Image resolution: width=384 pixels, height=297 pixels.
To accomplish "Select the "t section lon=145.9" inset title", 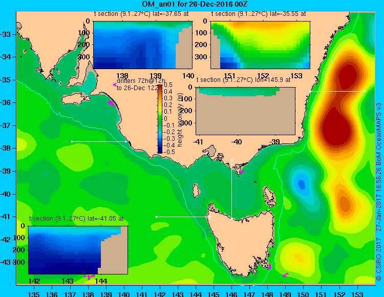I will 243,80.
